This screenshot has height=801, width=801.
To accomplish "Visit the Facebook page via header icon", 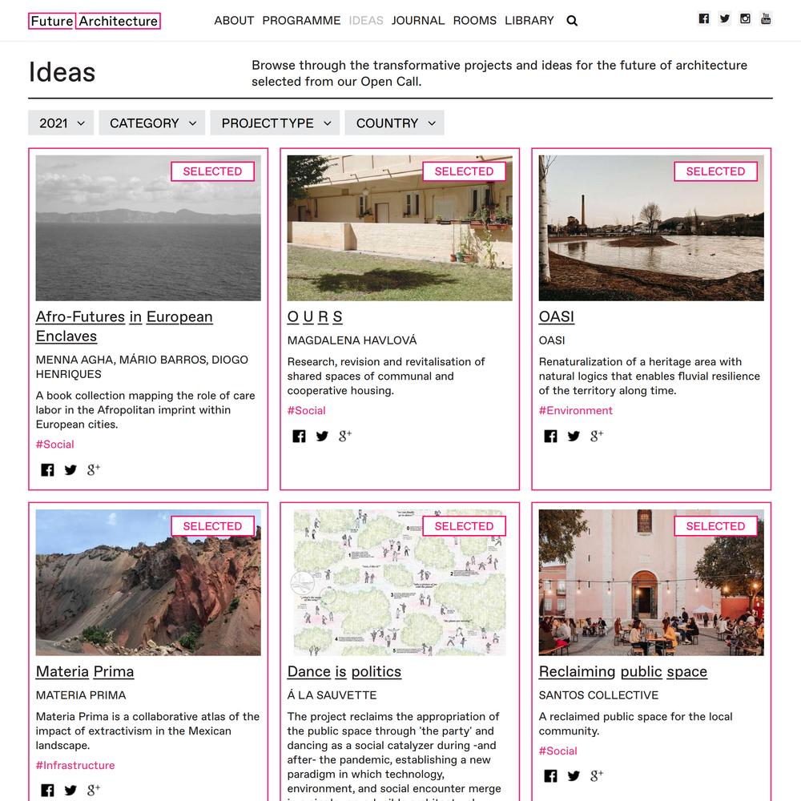I will [703, 19].
